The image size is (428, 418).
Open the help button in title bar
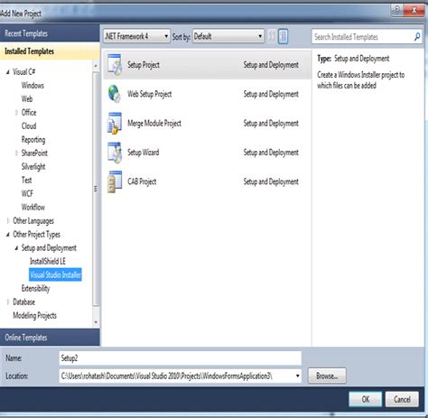coord(397,10)
